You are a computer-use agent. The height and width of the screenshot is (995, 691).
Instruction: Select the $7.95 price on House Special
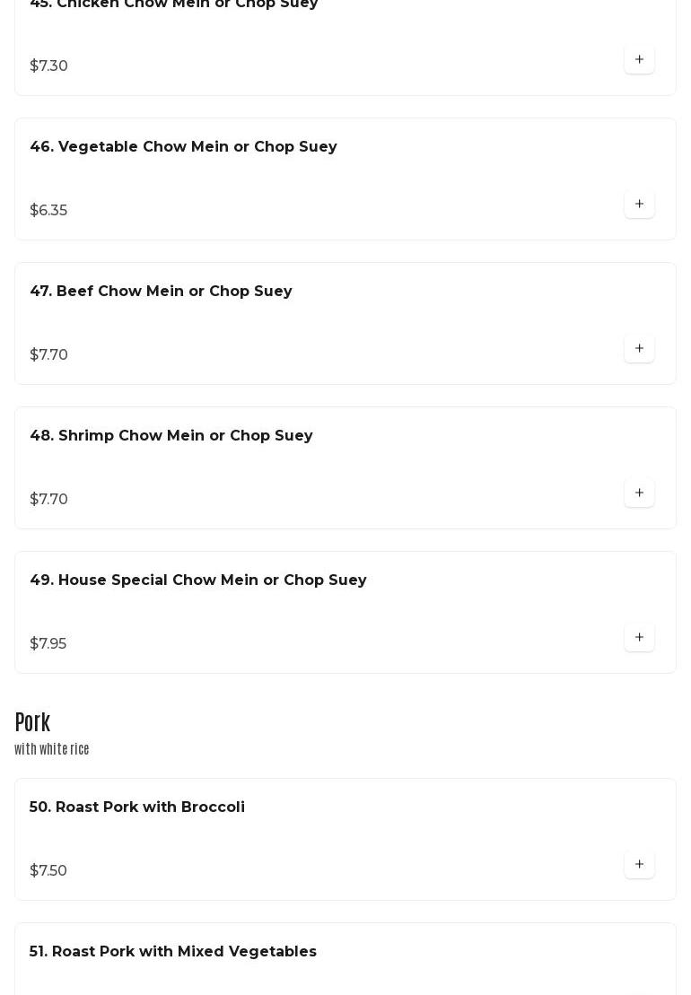pos(48,643)
